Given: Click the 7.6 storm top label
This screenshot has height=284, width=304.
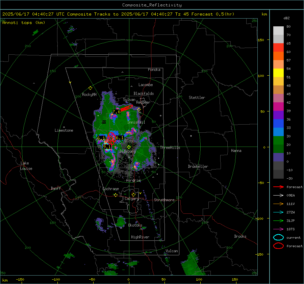Looking at the screenshot, I should pos(117,112).
